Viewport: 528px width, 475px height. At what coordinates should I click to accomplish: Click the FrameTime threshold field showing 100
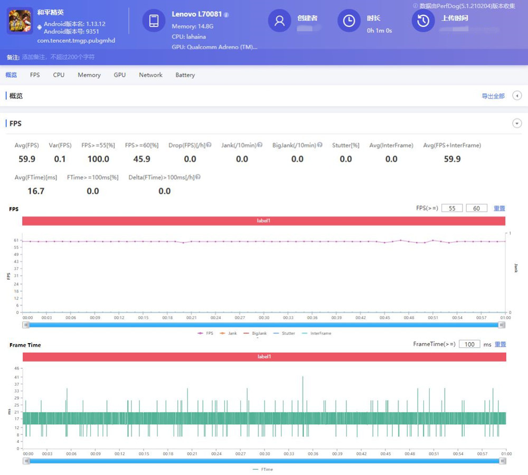469,344
